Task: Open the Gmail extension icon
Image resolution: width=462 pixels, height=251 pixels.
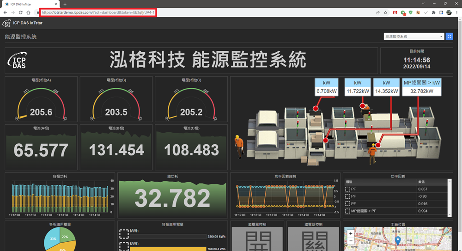Action: [x=395, y=12]
